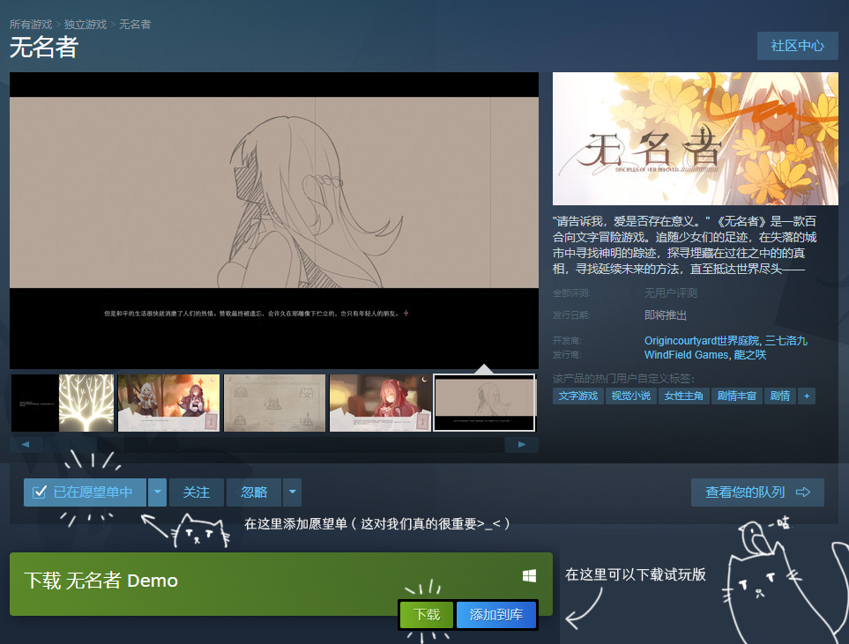This screenshot has width=849, height=644.
Task: Click the 忽略 ignore button
Action: click(x=254, y=492)
